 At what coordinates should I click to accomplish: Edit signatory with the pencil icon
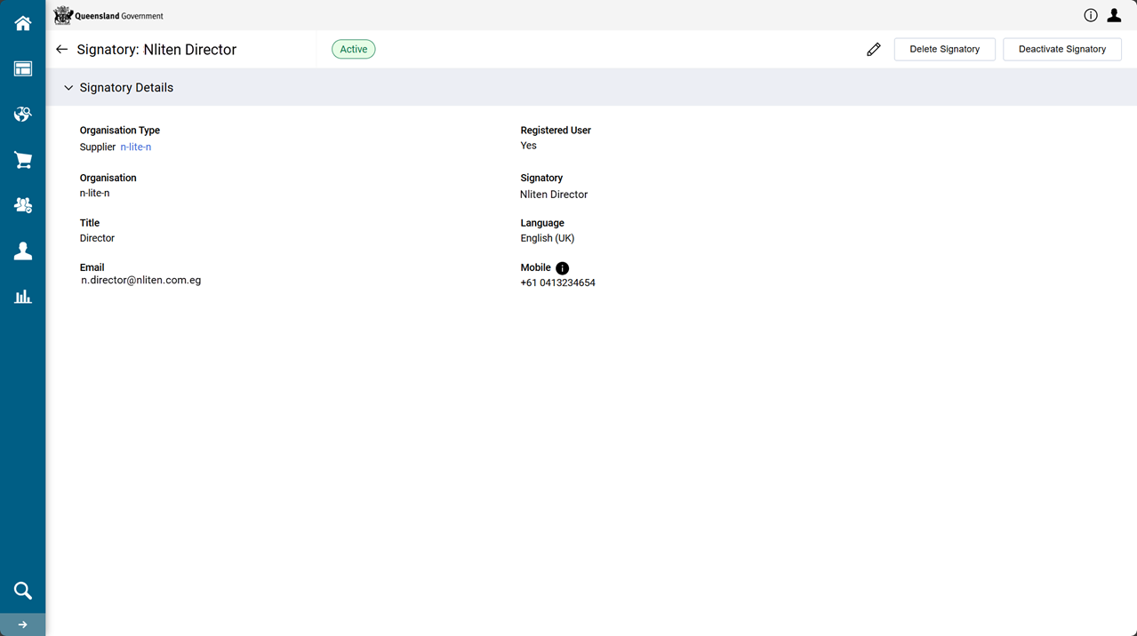tap(873, 50)
